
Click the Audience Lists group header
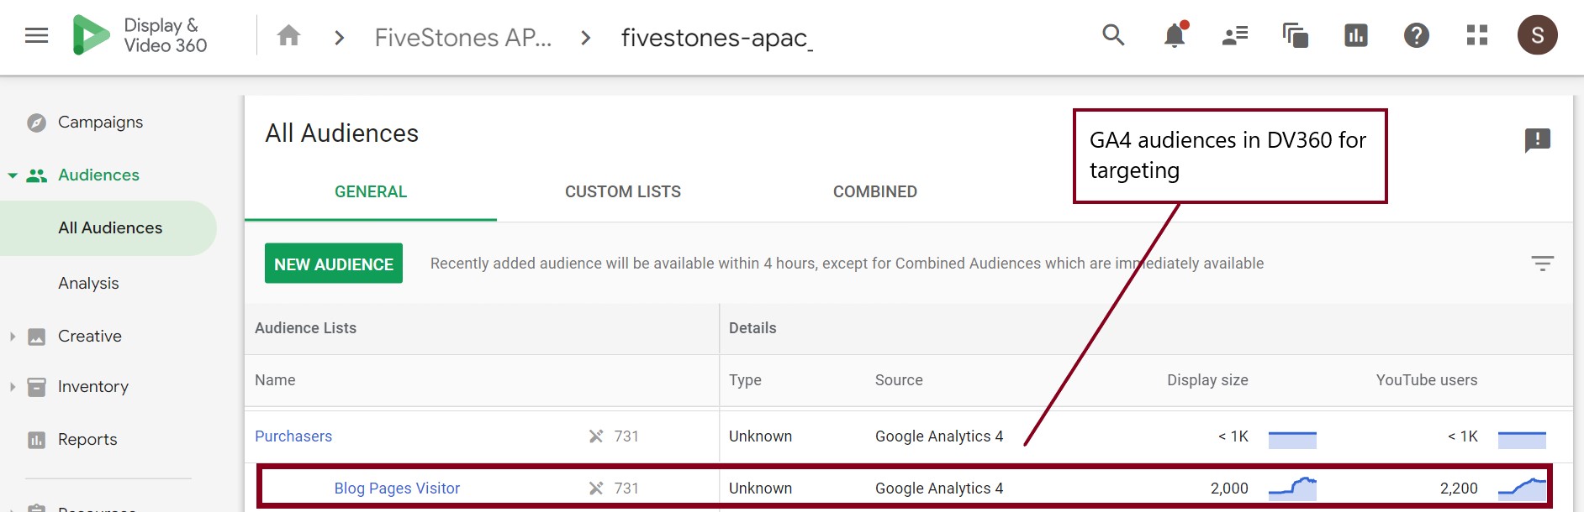coord(305,328)
